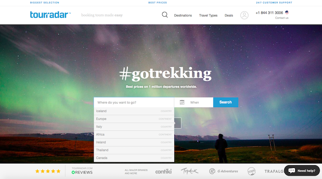Click the five-star rating
Screen dimensions: 322x179
coord(48,171)
